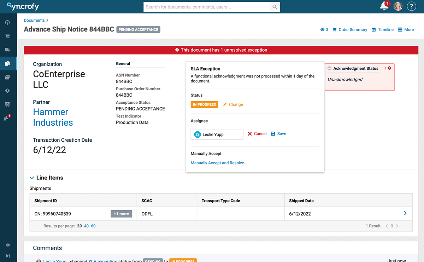Open the Order Summary

(x=350, y=30)
